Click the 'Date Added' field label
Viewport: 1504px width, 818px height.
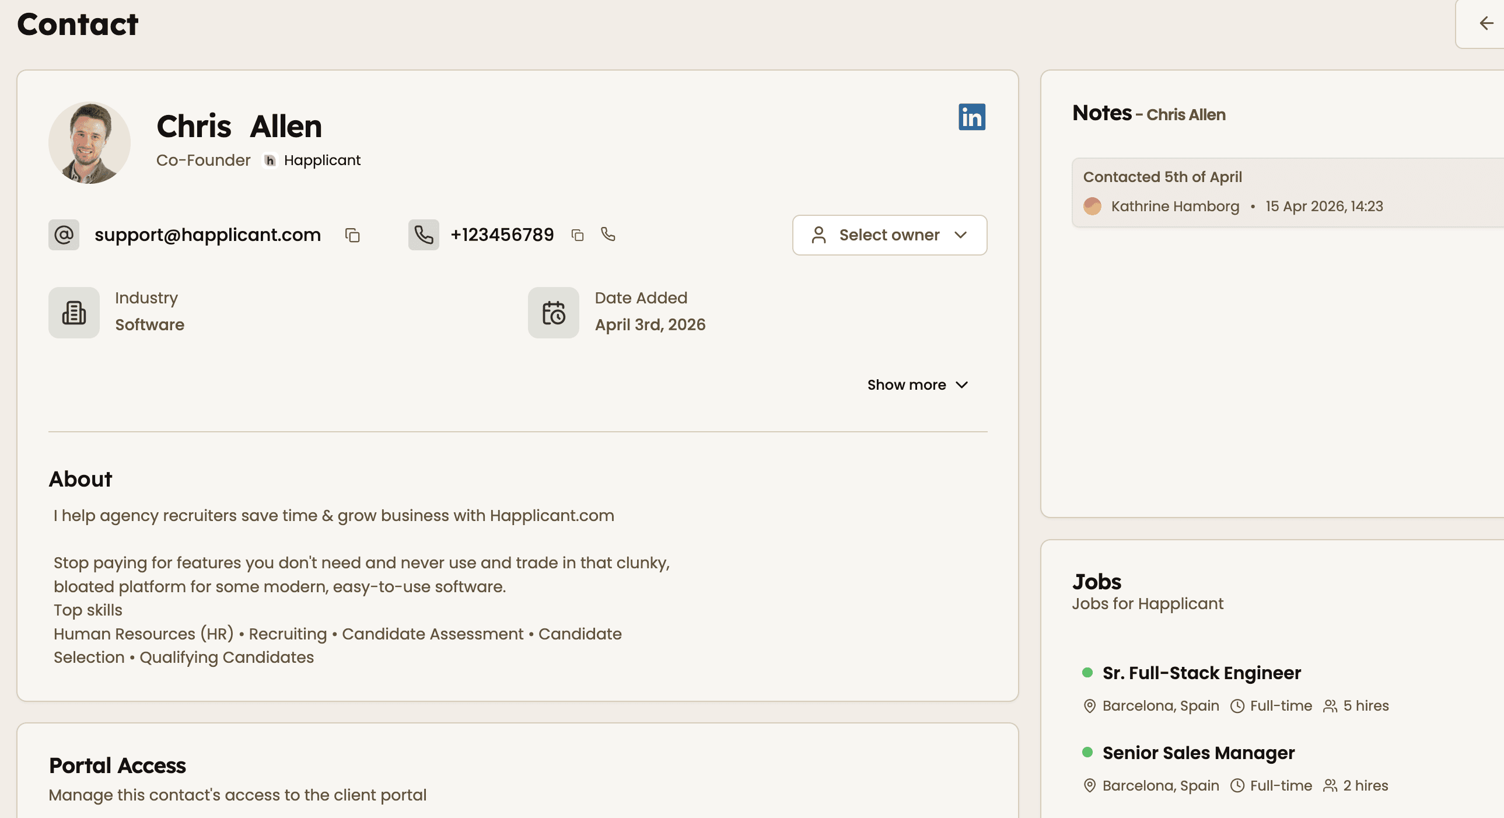pyautogui.click(x=641, y=298)
